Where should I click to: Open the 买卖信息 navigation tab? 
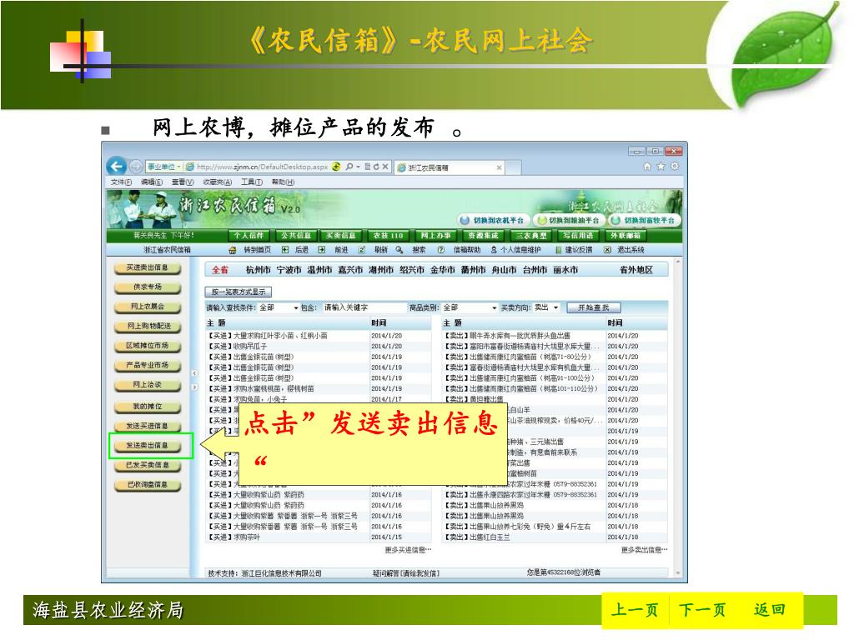(x=340, y=236)
